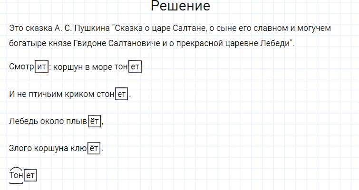Screen dimensions: 359x190
Task: Select the boxed "ет" in the final standalone "Тонет"
Action: click(x=30, y=176)
